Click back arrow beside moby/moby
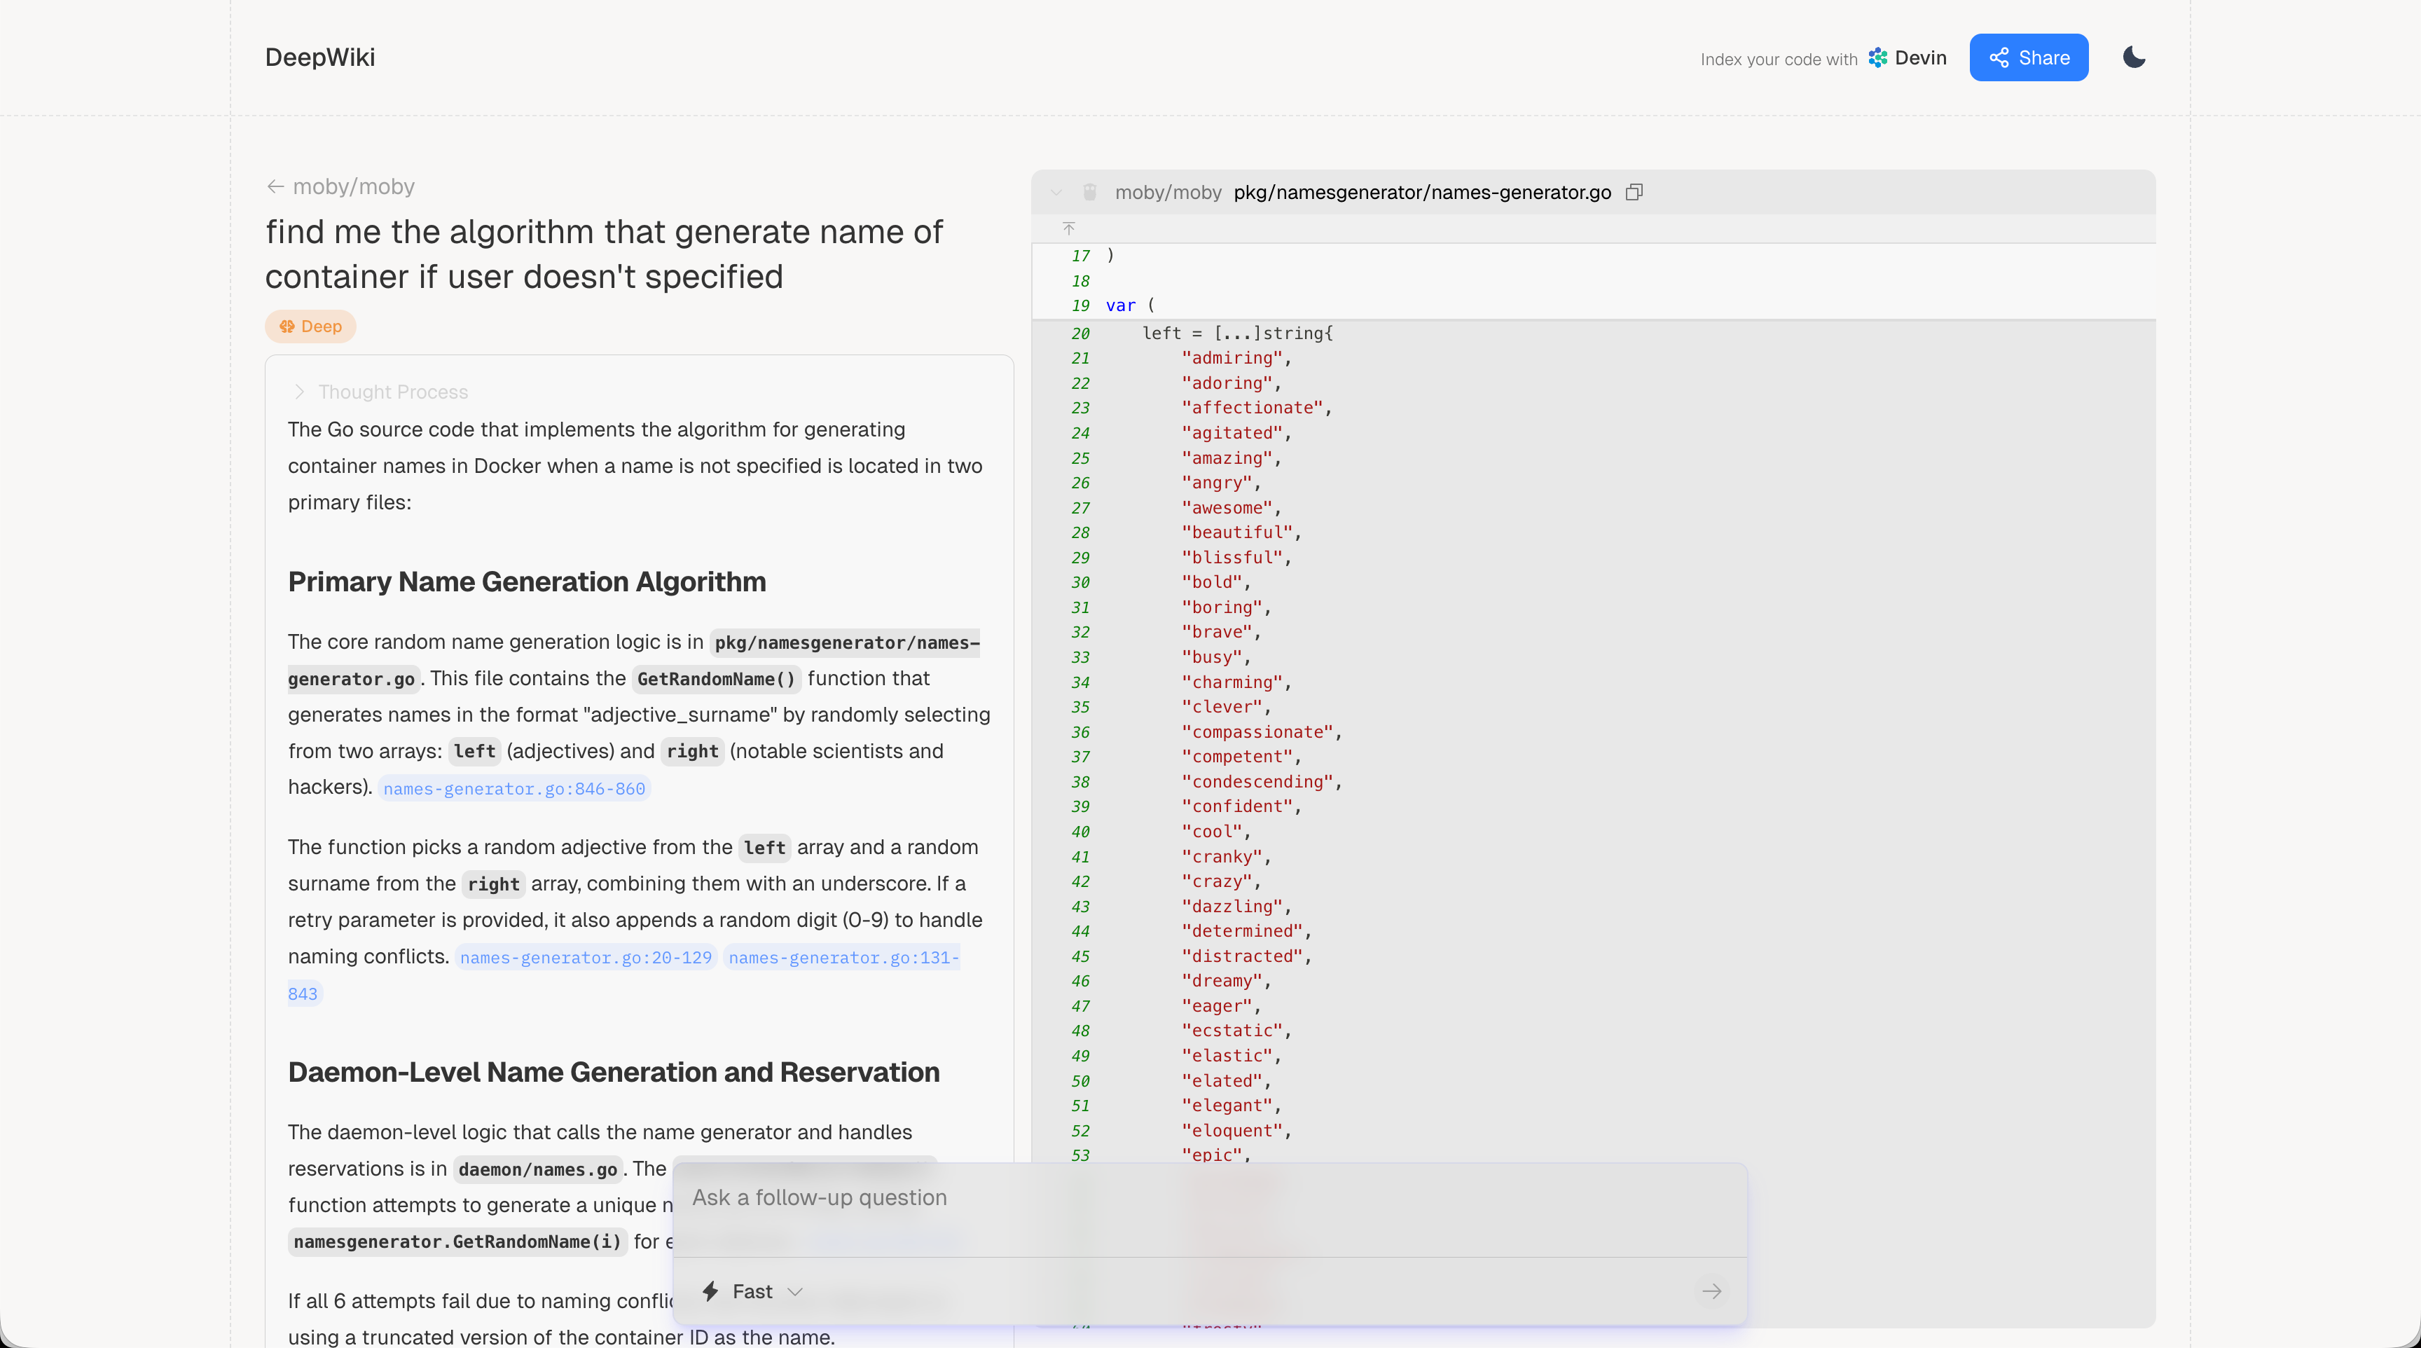This screenshot has height=1348, width=2421. pos(275,186)
